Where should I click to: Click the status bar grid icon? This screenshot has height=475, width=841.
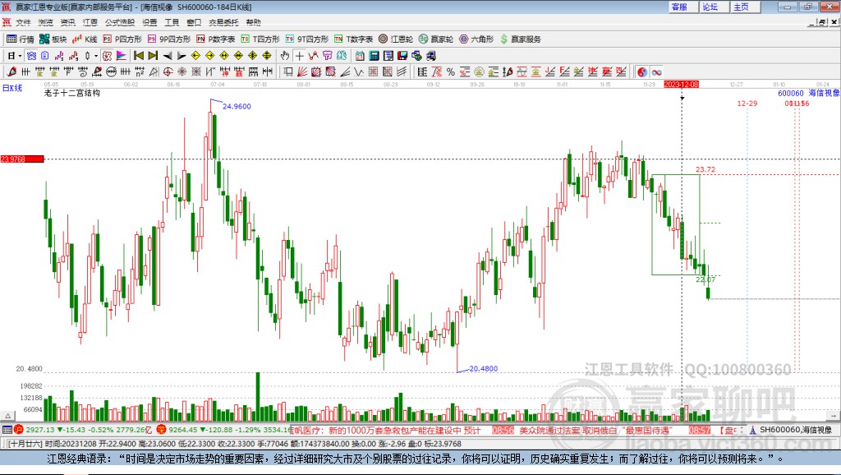pos(7,429)
